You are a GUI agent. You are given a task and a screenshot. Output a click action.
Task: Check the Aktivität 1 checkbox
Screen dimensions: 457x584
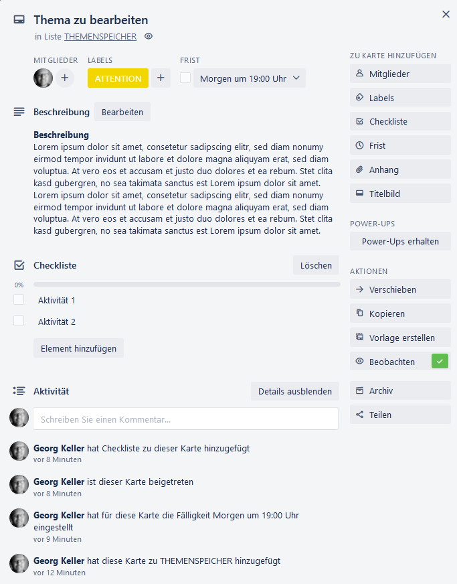click(x=19, y=299)
